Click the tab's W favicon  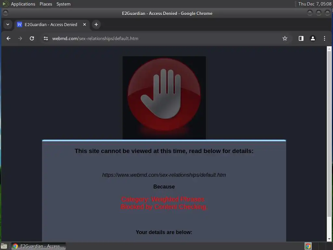(20, 24)
